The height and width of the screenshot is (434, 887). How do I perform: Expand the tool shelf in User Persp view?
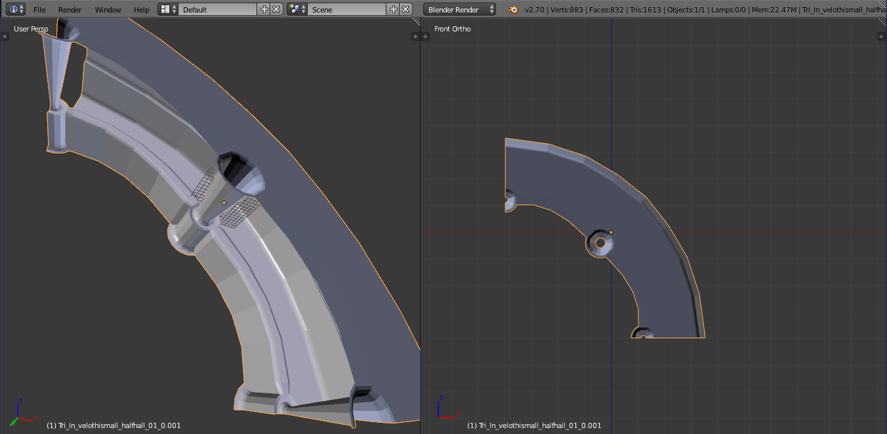5,37
